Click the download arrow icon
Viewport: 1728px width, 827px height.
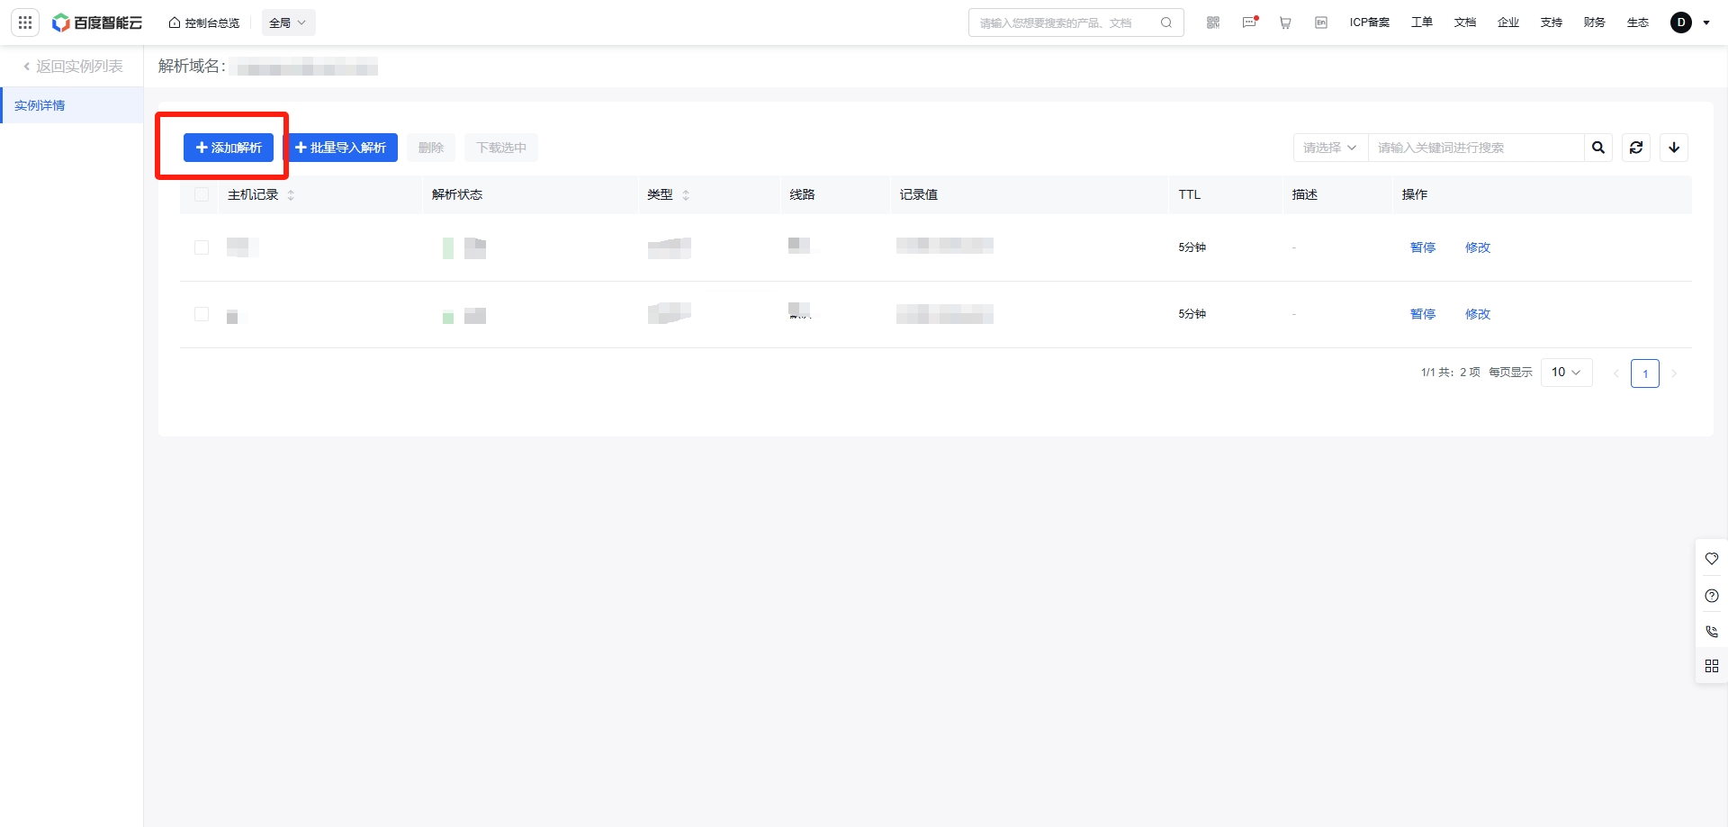click(x=1674, y=148)
